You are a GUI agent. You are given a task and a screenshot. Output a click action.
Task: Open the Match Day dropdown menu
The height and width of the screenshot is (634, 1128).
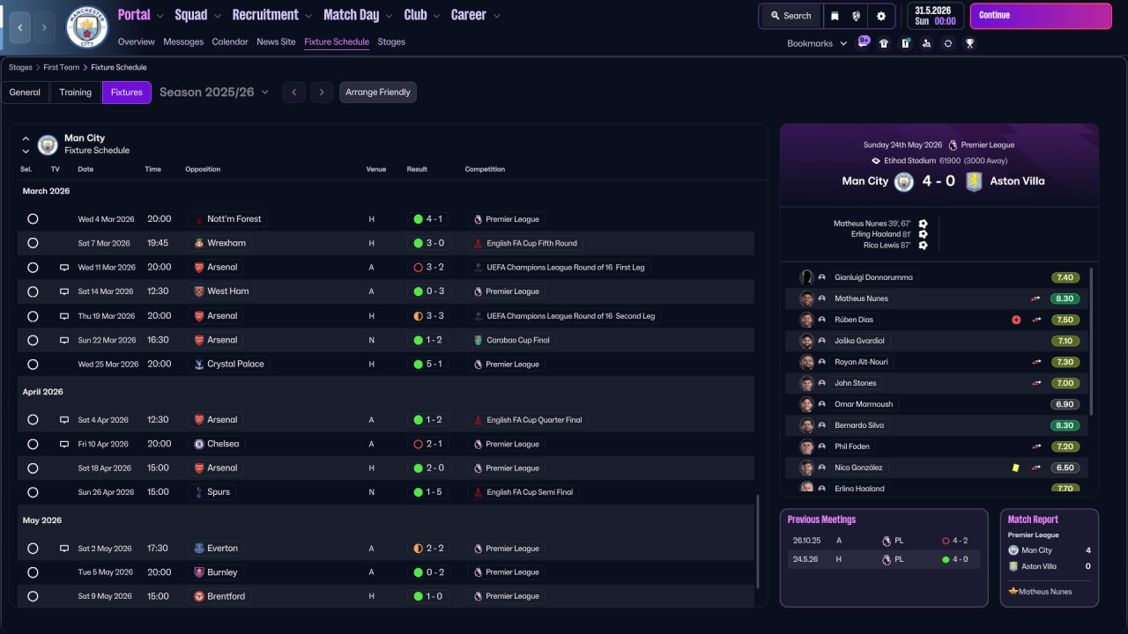(x=359, y=15)
